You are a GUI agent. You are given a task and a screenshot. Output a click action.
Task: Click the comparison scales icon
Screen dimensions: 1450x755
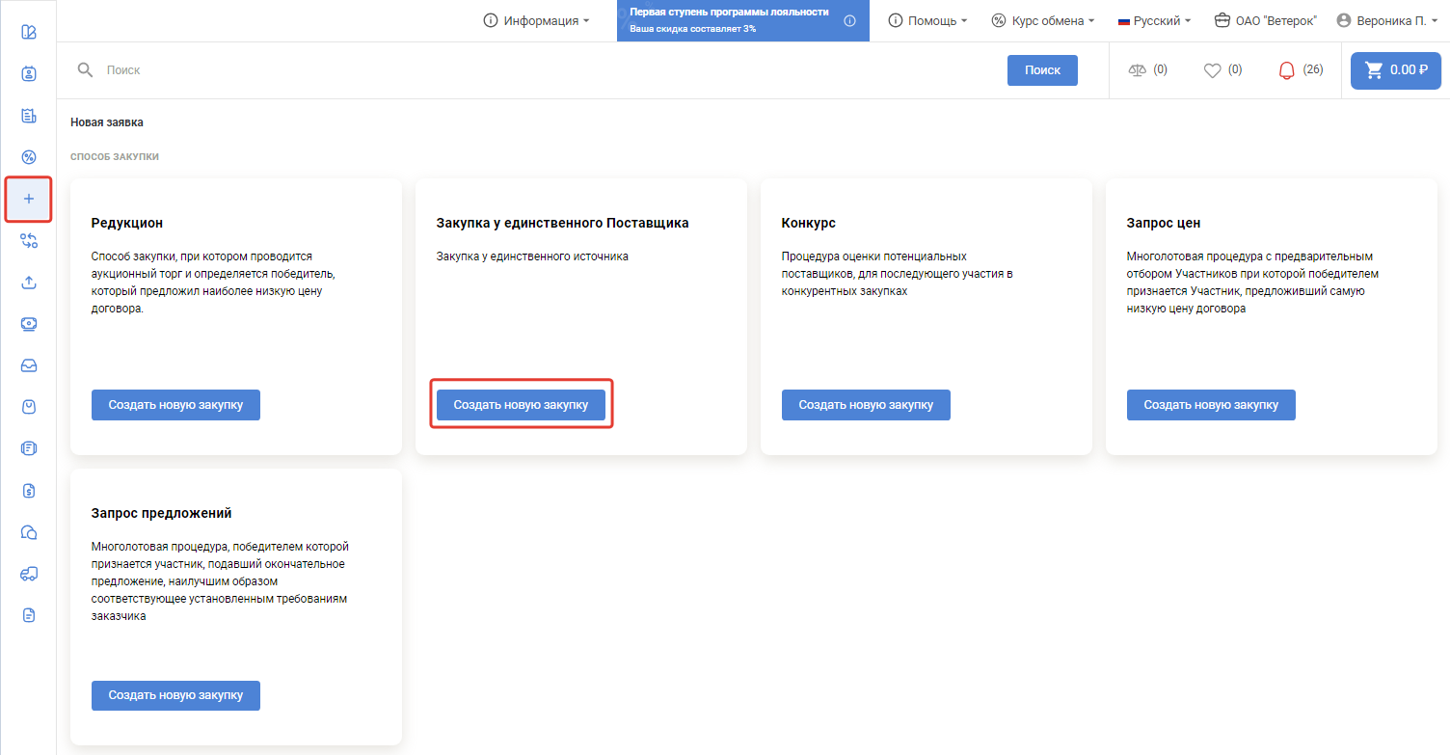click(1138, 70)
